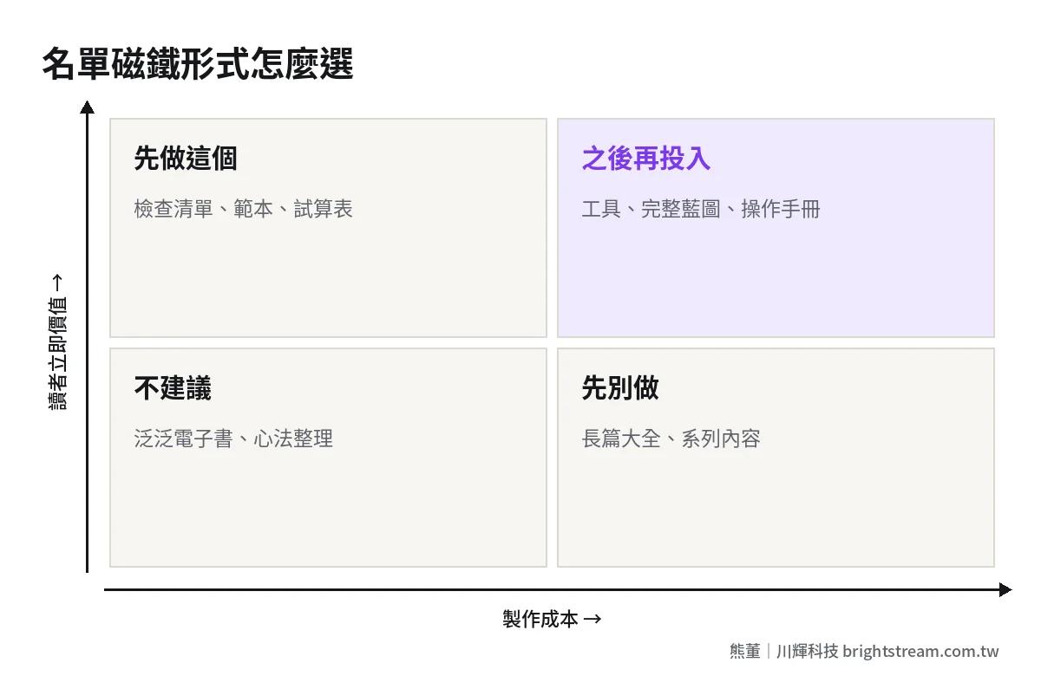The image size is (1041, 676).
Task: Click the title 名單磁鐵形式怎麼選
Action: tap(198, 65)
